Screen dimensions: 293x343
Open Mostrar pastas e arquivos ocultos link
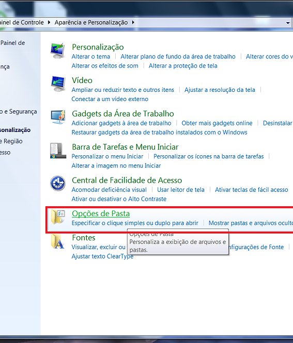[x=251, y=223]
